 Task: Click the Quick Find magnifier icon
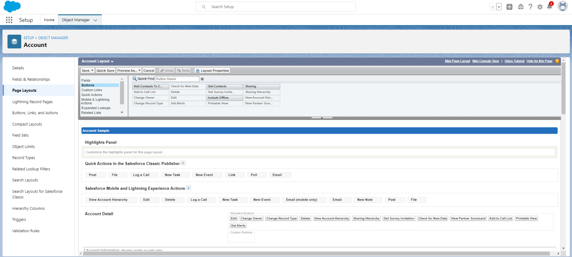pos(134,79)
